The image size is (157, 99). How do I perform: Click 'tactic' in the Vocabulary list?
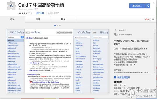78,75
